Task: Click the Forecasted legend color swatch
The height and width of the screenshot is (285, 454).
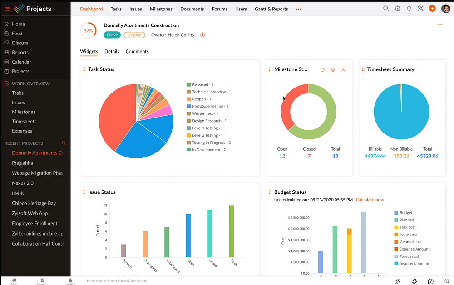Action: 396,256
